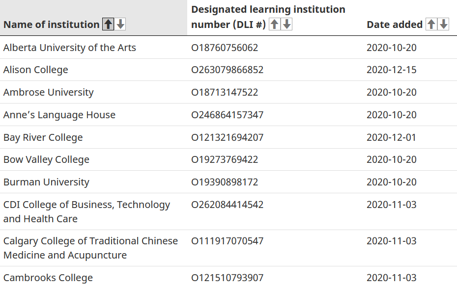457x286 pixels.
Task: Click the Cambrooks College row
Action: click(x=48, y=278)
